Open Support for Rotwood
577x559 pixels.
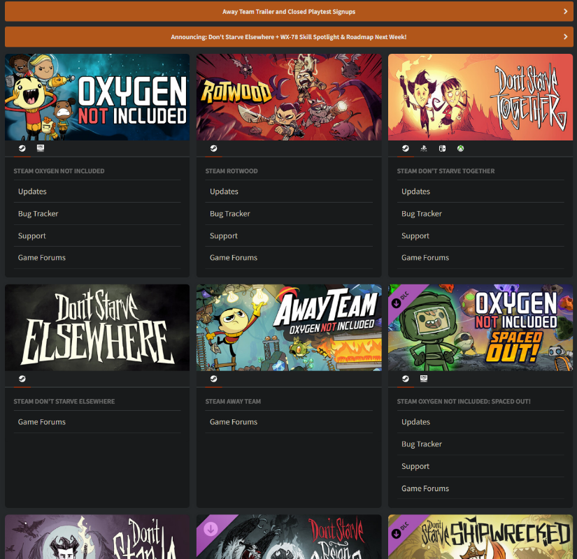coord(289,235)
